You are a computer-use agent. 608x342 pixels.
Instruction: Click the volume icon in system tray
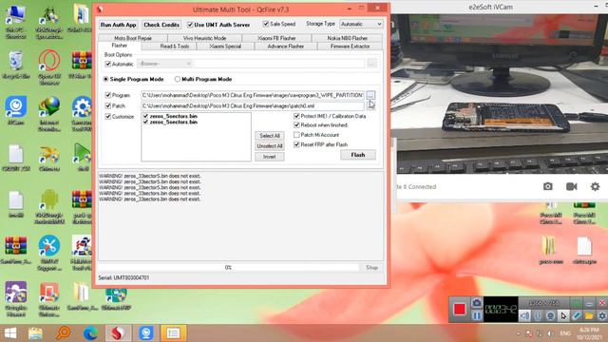pyautogui.click(x=549, y=333)
